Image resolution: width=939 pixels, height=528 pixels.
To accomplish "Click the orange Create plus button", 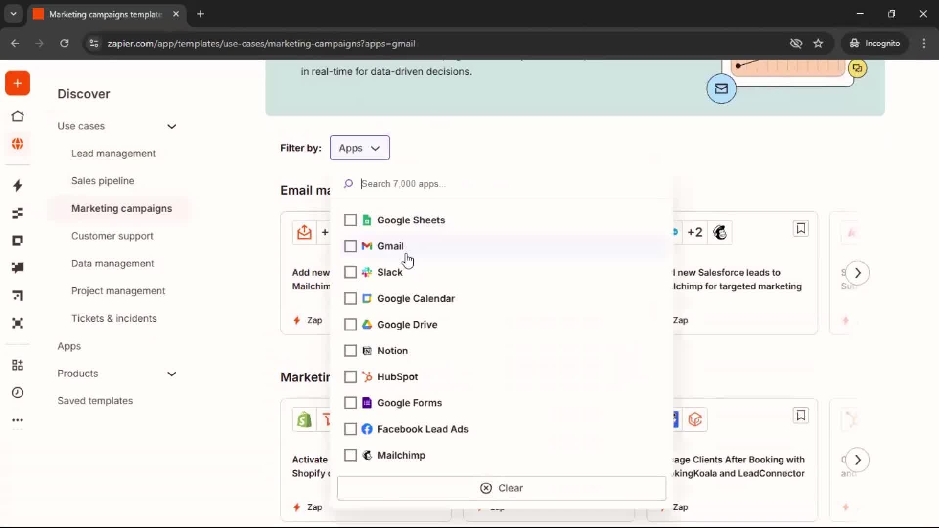I will click(x=18, y=83).
